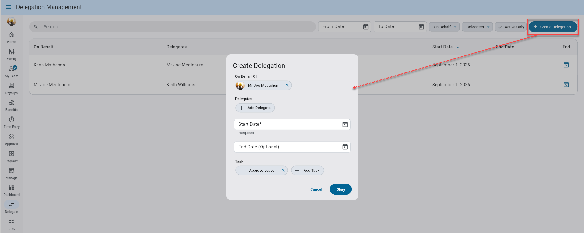Click end delegation icon for Kenn Matheson row
The width and height of the screenshot is (584, 233).
point(566,65)
